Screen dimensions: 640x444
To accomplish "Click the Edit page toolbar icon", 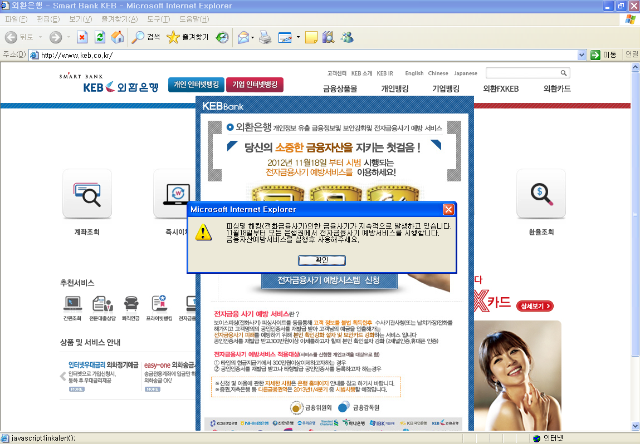I will [285, 37].
